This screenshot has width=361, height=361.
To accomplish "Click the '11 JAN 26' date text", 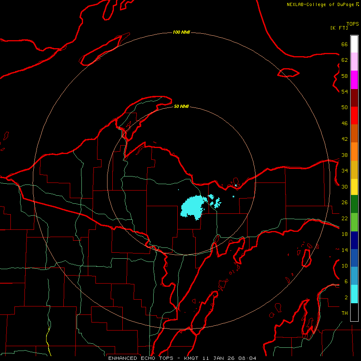I will 219,358.
